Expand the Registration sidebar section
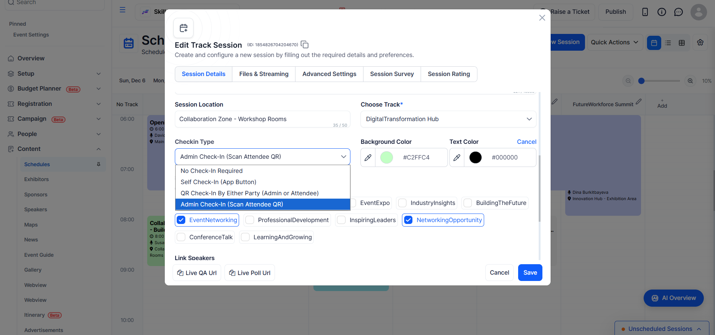 point(99,104)
